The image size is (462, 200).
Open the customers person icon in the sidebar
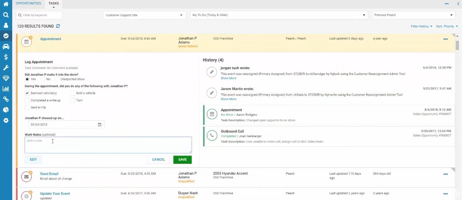coord(6,25)
